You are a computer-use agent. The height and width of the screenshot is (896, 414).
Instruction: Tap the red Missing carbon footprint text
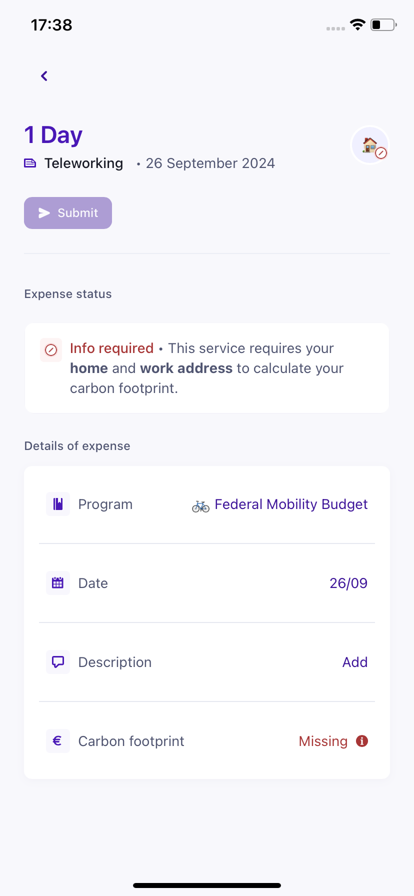click(x=323, y=741)
